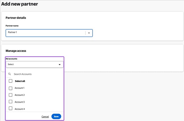Click the Cancel link
184x121 pixels.
pos(45,116)
